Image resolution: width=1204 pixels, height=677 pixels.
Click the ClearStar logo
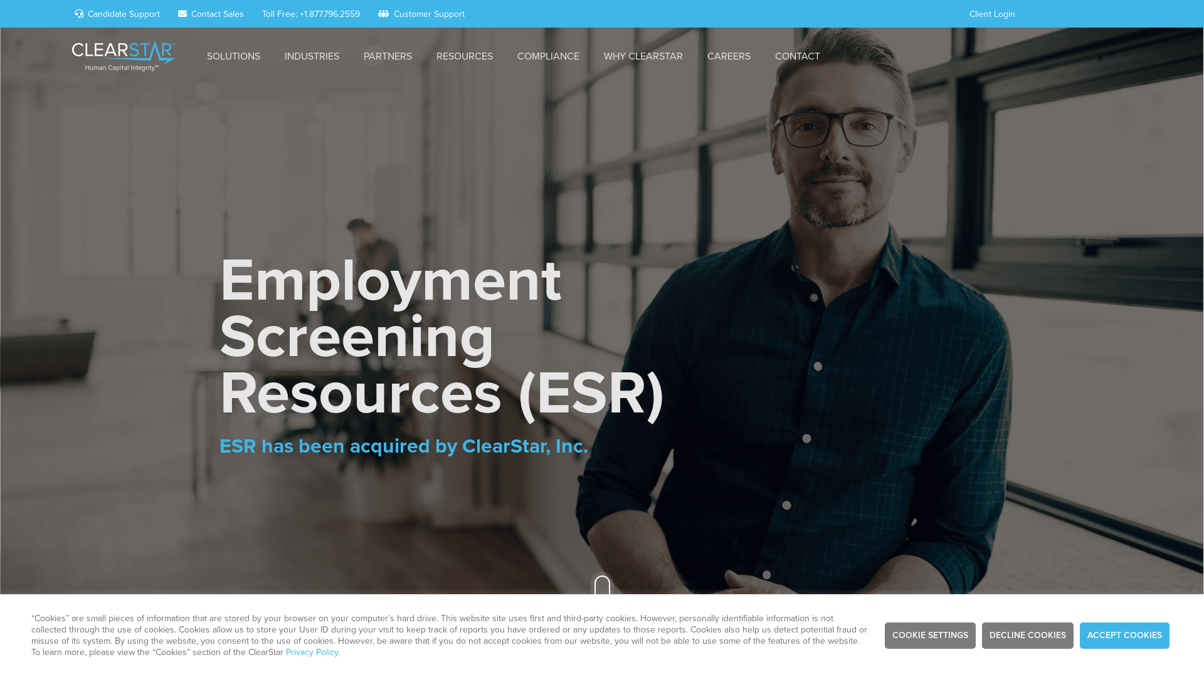124,56
